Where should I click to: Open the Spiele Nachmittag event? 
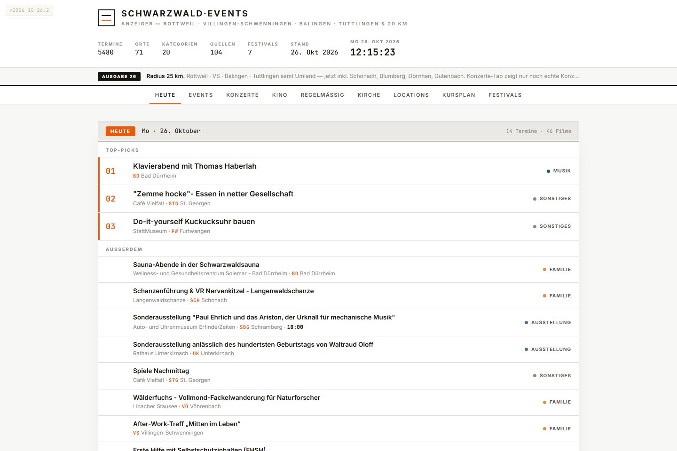tap(338, 376)
